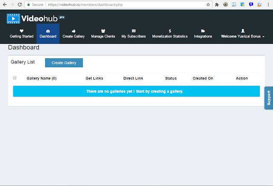Click the Integrations folder icon
The image size is (273, 186).
[x=203, y=31]
